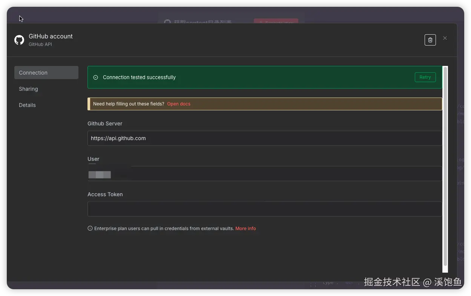Screen dimensions: 471x296
Task: Retry the connection test
Action: click(x=425, y=77)
